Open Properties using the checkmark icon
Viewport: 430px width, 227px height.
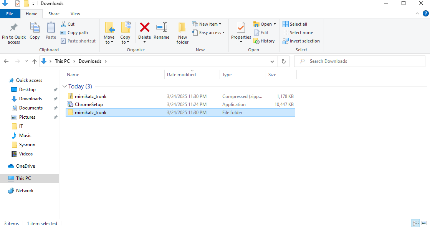point(241,28)
